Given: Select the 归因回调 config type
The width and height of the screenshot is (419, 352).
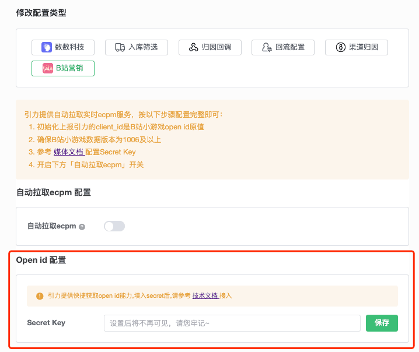Looking at the screenshot, I should click(210, 48).
